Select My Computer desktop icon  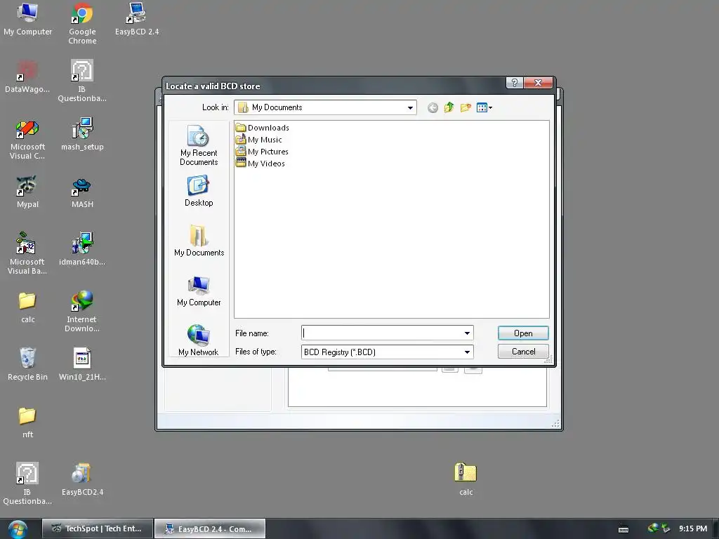[27, 19]
